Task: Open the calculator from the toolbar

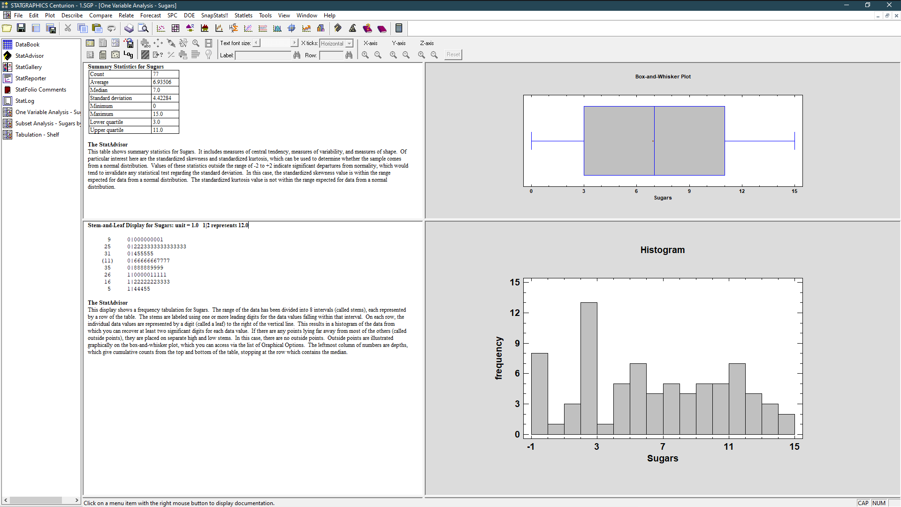Action: click(399, 28)
